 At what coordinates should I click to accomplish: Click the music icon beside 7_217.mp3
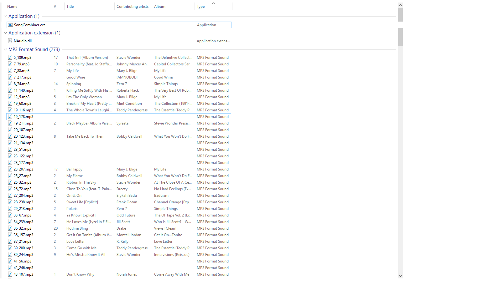(x=10, y=77)
